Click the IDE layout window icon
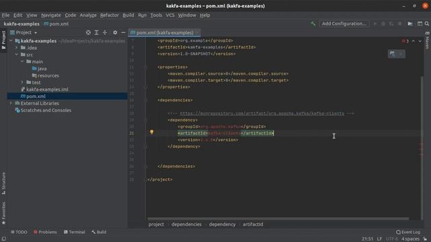The image size is (431, 242). click(x=420, y=24)
